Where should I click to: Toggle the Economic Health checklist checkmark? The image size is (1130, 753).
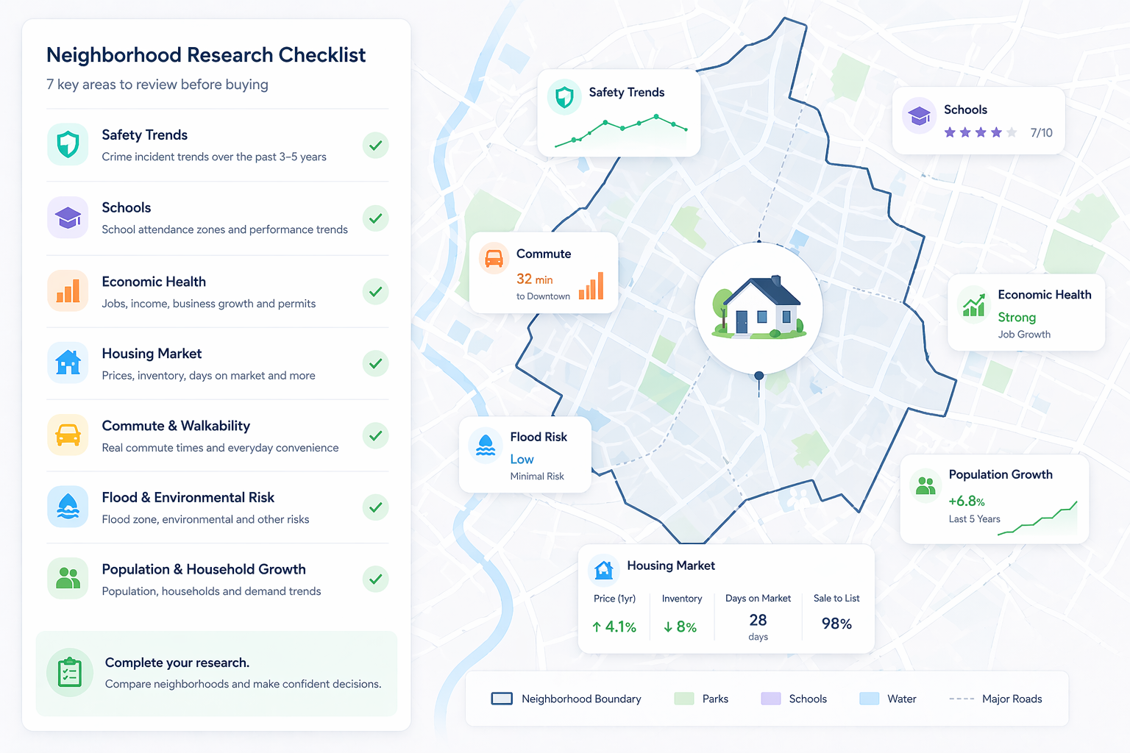click(375, 291)
